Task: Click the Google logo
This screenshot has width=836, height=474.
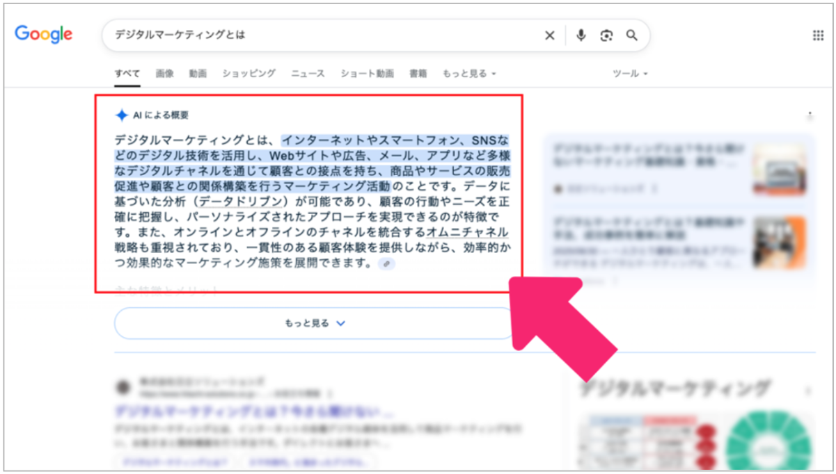Action: pyautogui.click(x=44, y=34)
